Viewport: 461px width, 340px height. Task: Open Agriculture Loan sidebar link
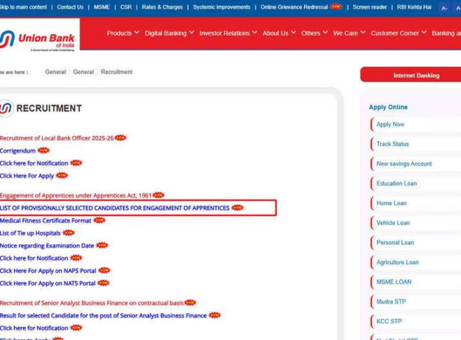point(398,262)
